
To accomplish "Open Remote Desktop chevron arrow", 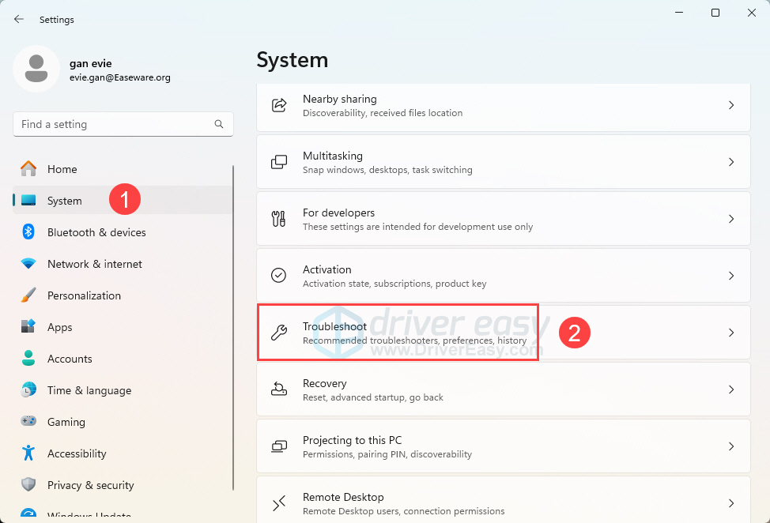I will 731,503.
